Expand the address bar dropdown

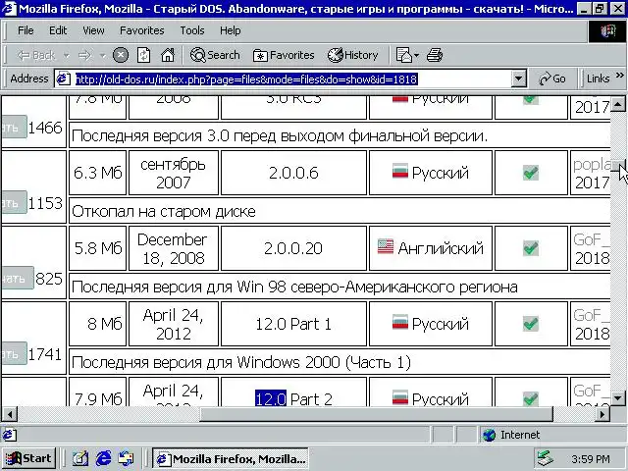pos(519,78)
